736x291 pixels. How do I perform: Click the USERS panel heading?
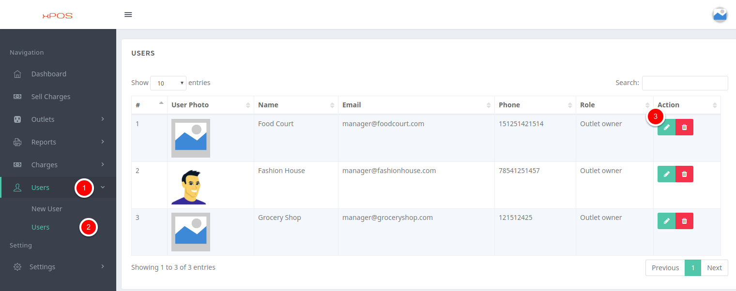[x=143, y=53]
